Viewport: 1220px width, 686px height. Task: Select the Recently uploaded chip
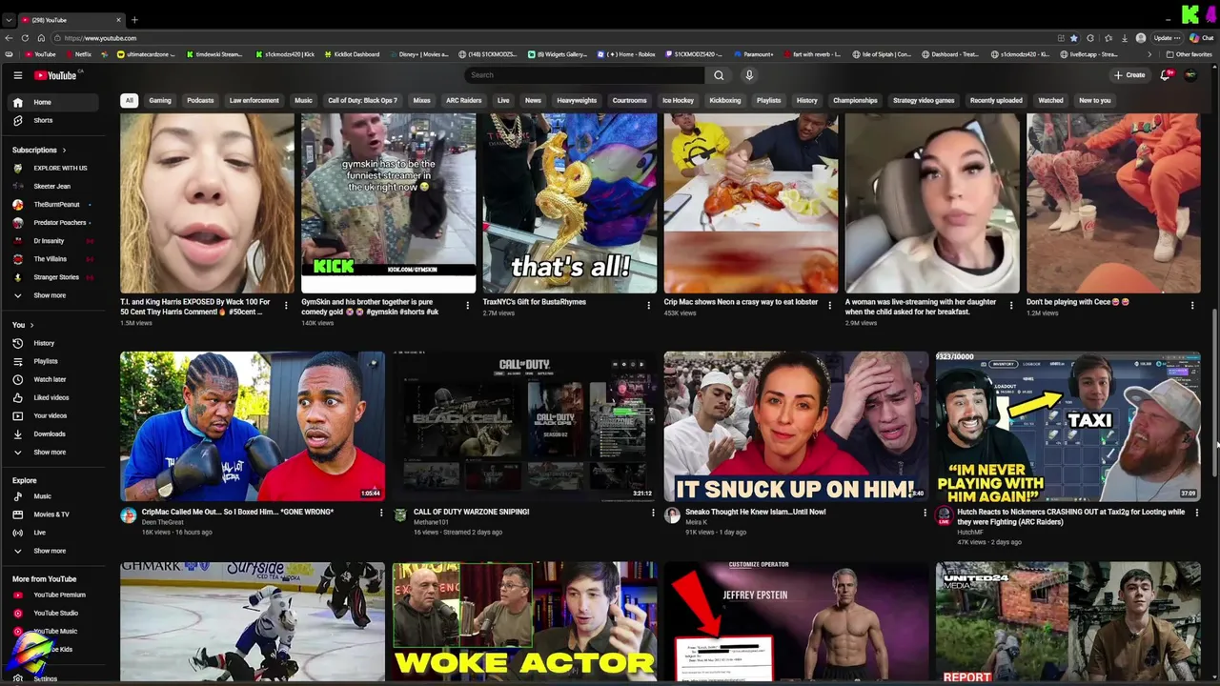point(996,100)
